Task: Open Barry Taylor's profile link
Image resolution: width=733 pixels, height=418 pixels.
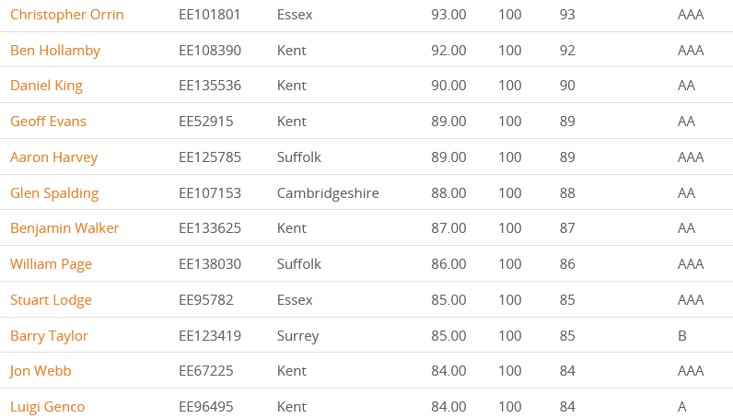Action: (x=49, y=336)
